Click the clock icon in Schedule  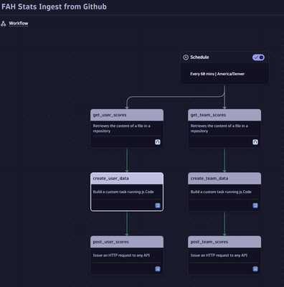click(186, 57)
